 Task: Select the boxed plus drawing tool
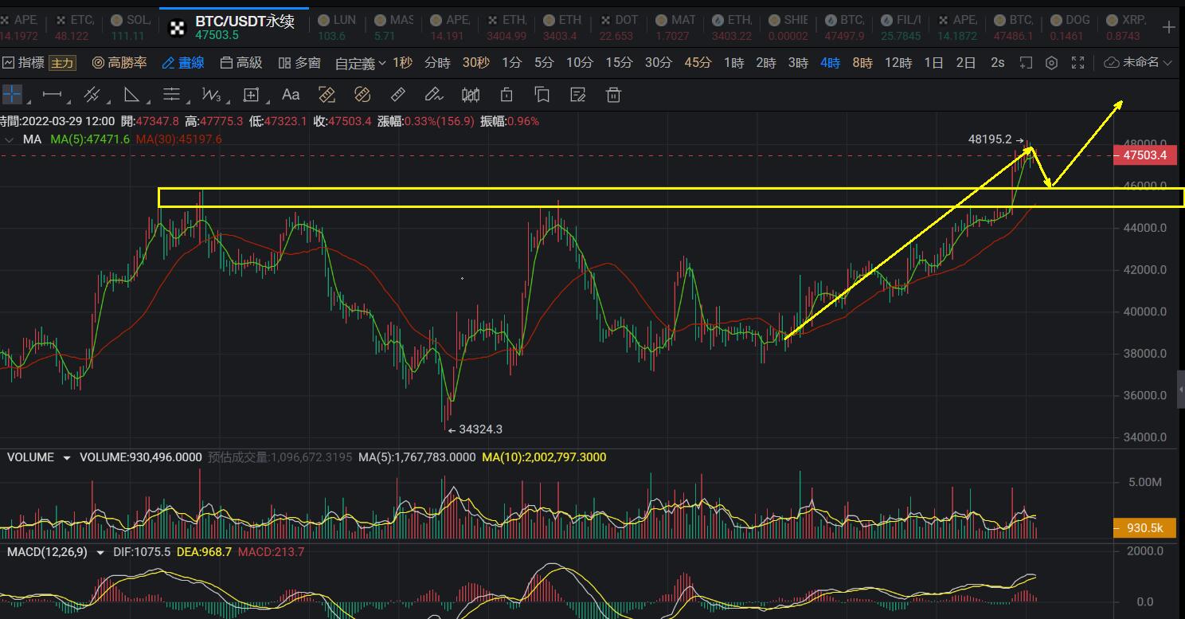[251, 95]
